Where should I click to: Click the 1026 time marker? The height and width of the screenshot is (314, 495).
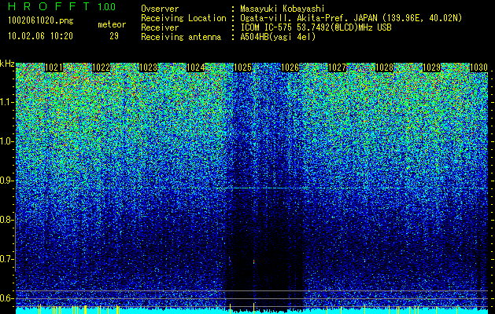(290, 68)
